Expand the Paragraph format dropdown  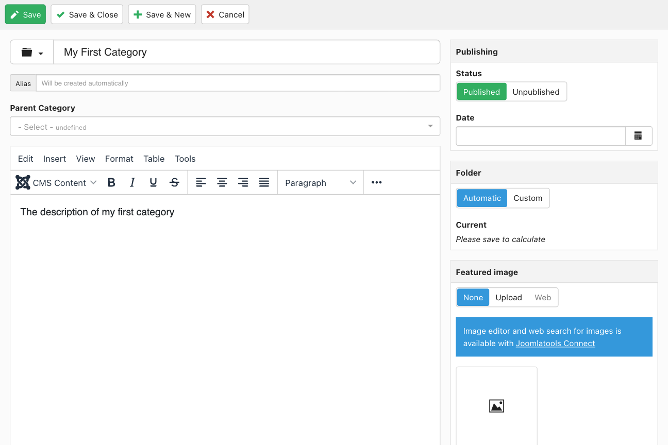point(320,183)
